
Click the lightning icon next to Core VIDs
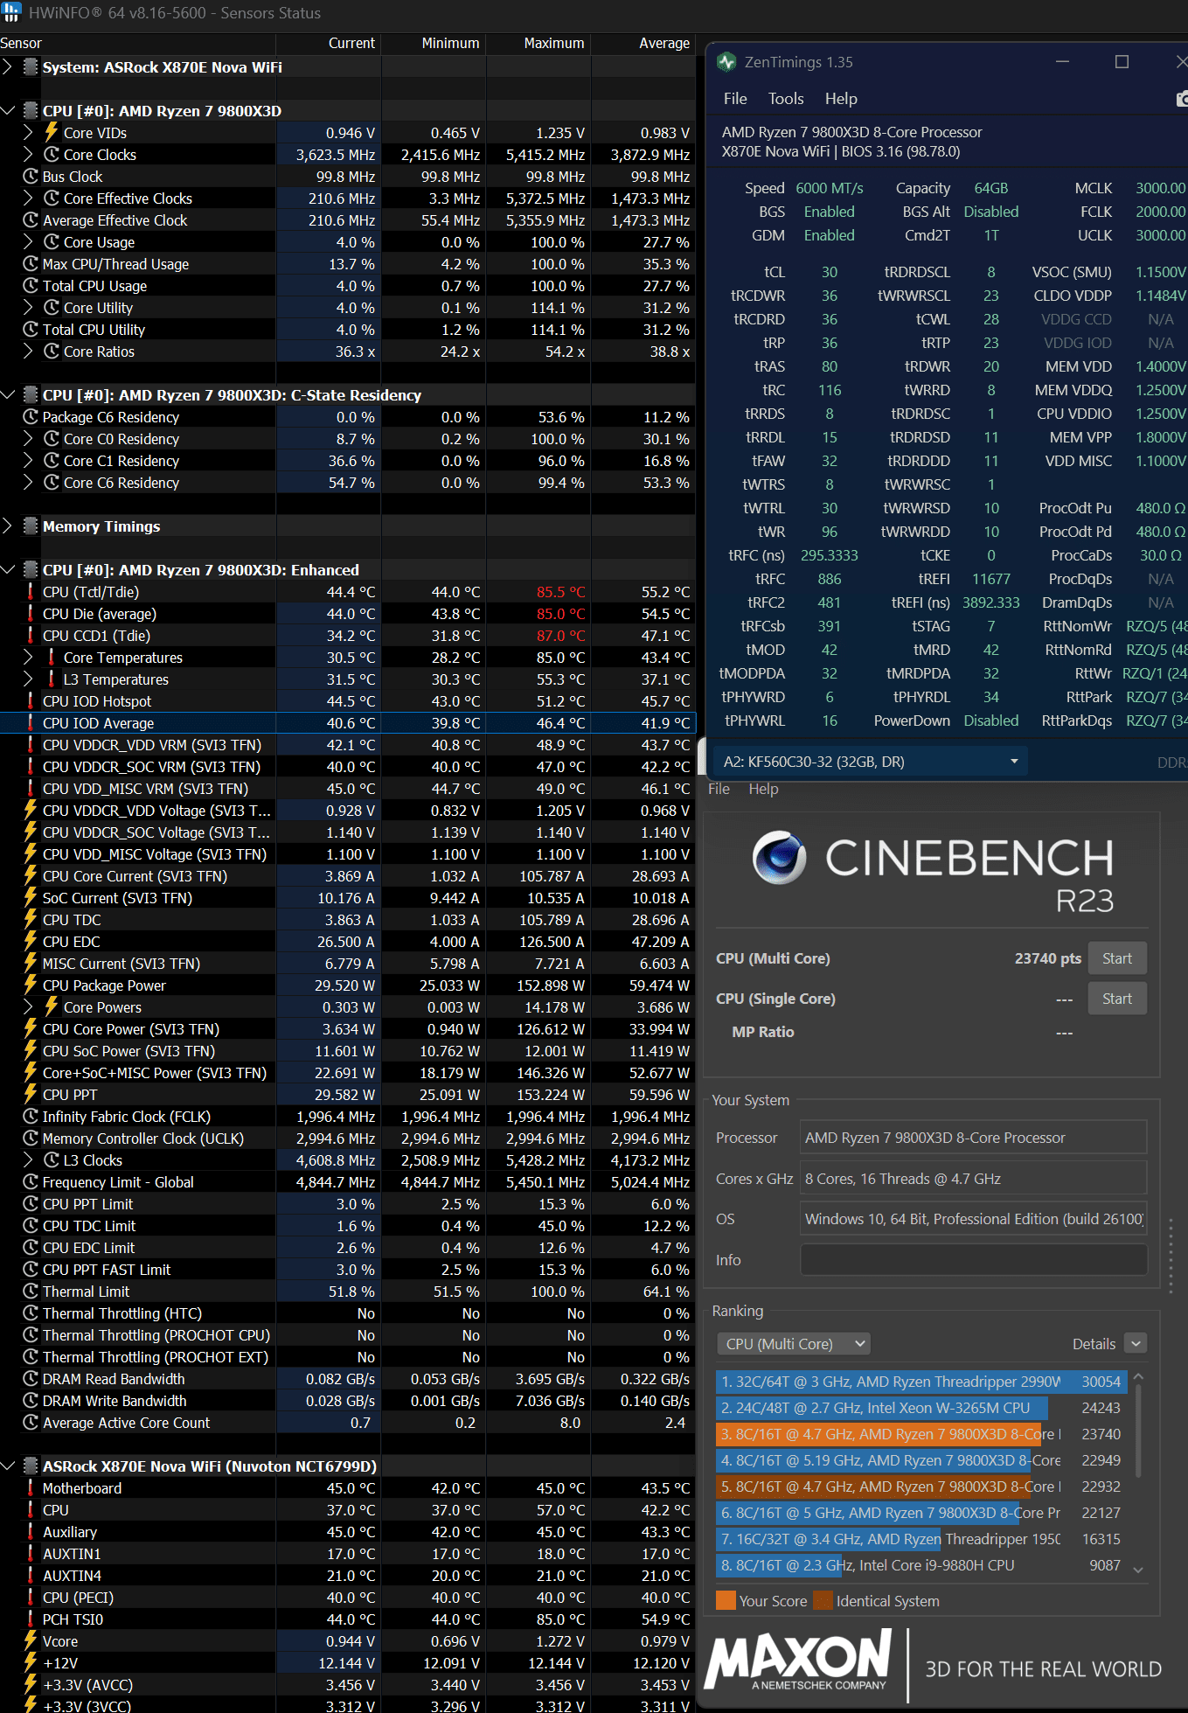coord(52,132)
